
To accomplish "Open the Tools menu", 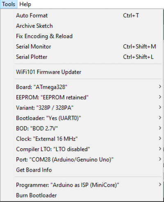I will click(9, 4).
